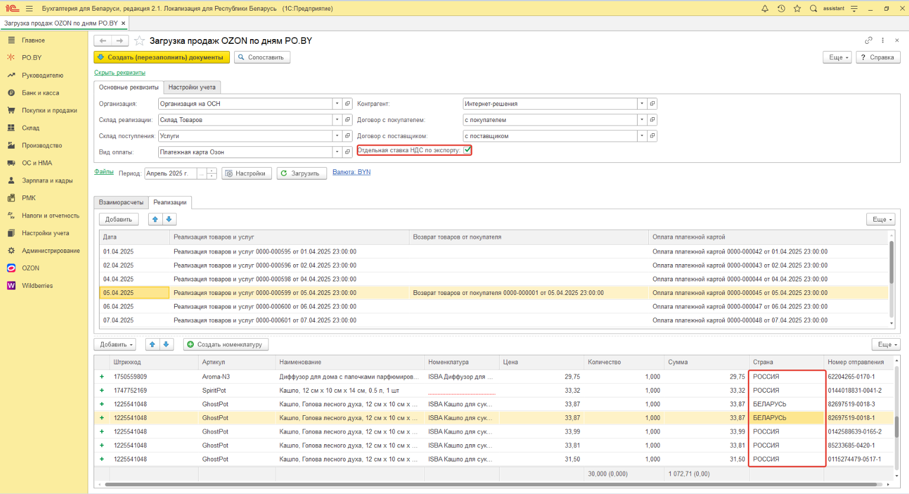Close the Загрузка продаж OZON tab
Screen dimensions: 909x494
tap(123, 23)
